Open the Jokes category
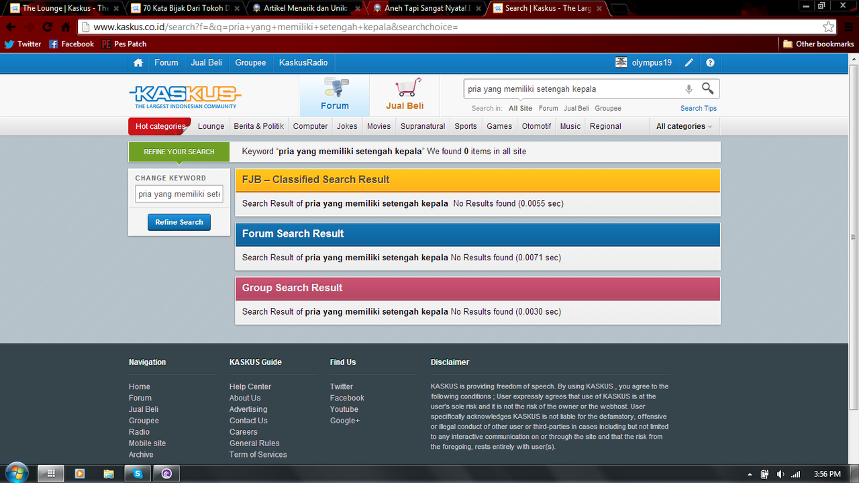859x483 pixels. pyautogui.click(x=347, y=126)
